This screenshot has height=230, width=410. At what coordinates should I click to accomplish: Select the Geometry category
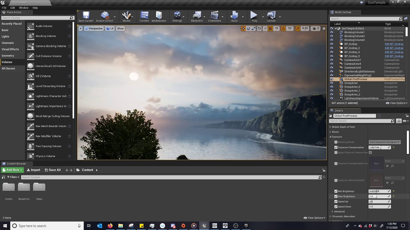[8, 56]
